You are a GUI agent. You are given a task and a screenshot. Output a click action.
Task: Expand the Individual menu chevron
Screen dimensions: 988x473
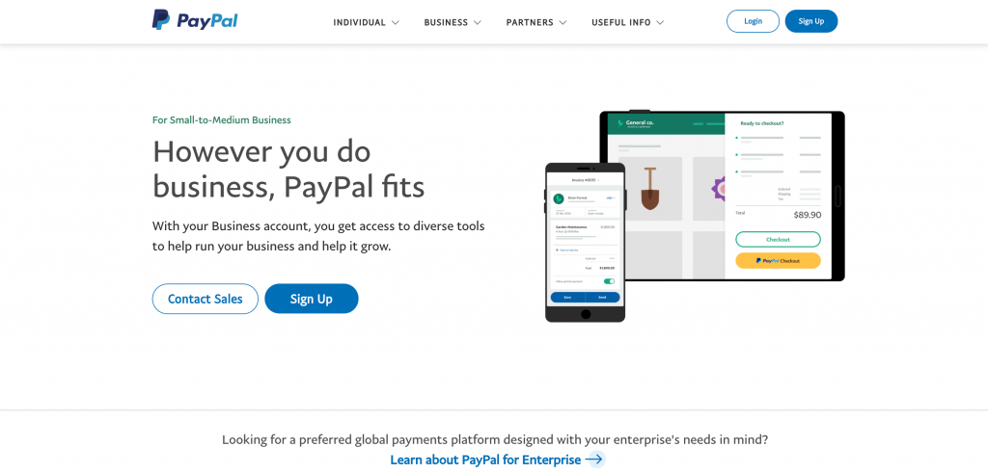[395, 23]
